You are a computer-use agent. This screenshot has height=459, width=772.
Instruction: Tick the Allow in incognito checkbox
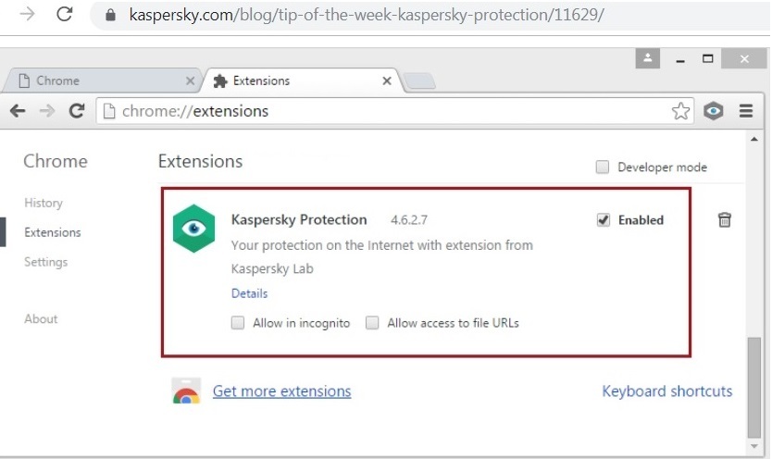coord(238,323)
